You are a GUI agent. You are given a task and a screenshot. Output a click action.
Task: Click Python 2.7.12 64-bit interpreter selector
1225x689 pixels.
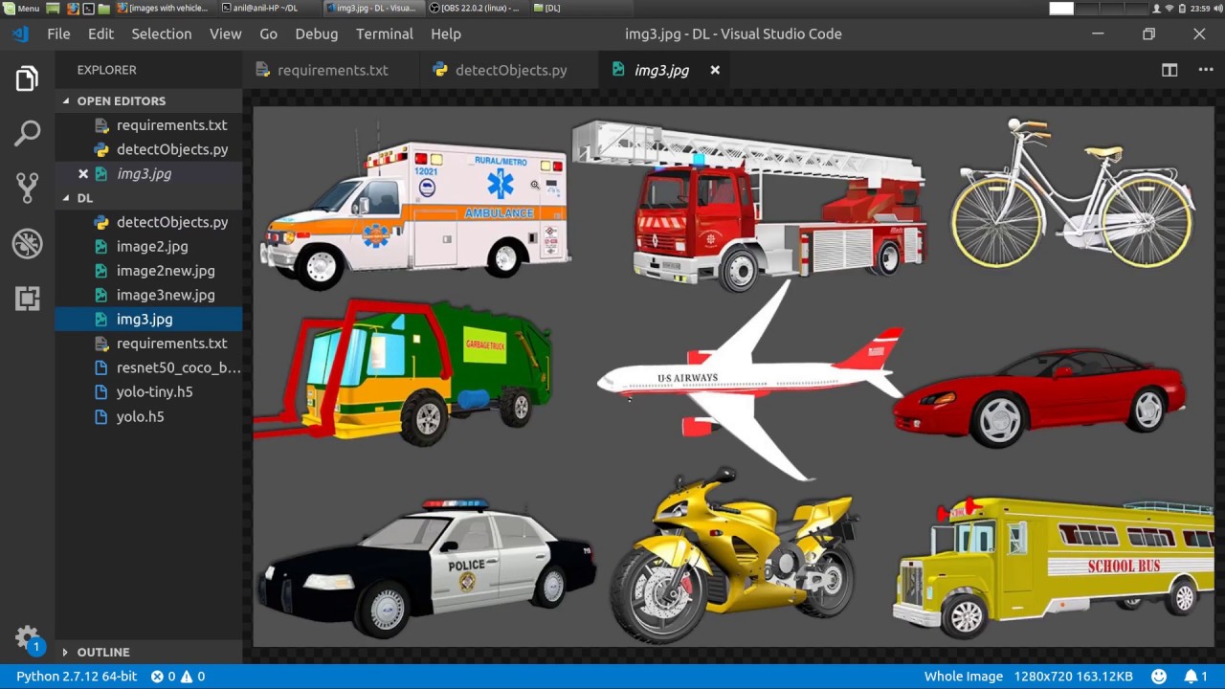tap(76, 677)
